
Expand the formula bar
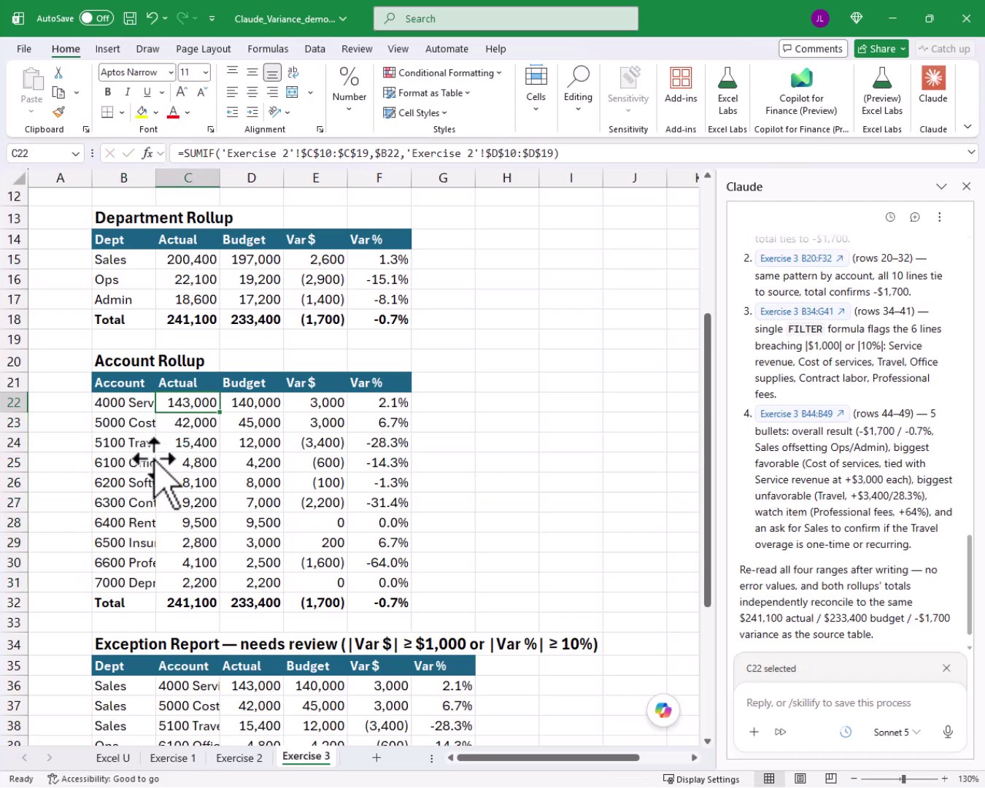click(971, 152)
